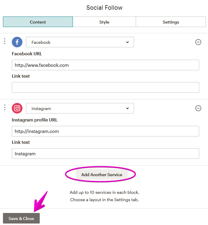The height and width of the screenshot is (225, 208).
Task: Remove the Facebook service with minus icon
Action: pos(198,42)
